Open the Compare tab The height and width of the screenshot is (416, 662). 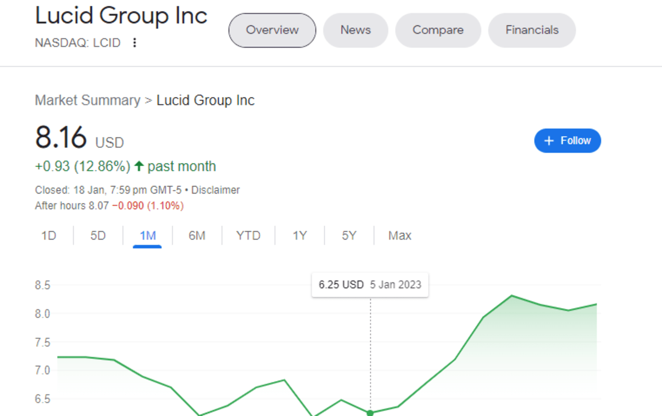(438, 30)
